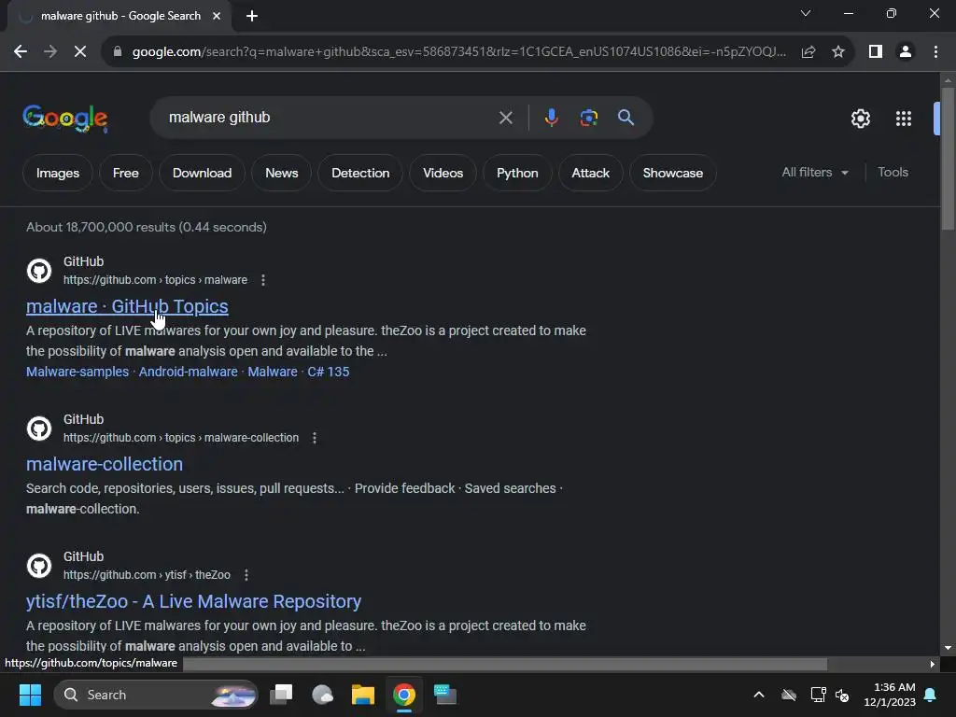The width and height of the screenshot is (956, 717).
Task: View site information lock icon
Action: [x=118, y=52]
